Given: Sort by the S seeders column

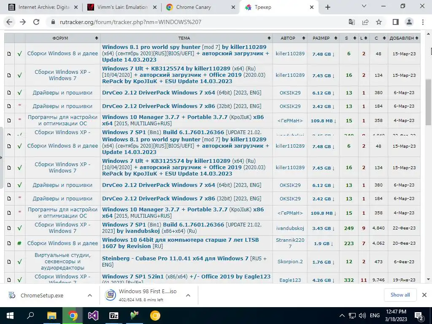Looking at the screenshot, I should 349,38.
